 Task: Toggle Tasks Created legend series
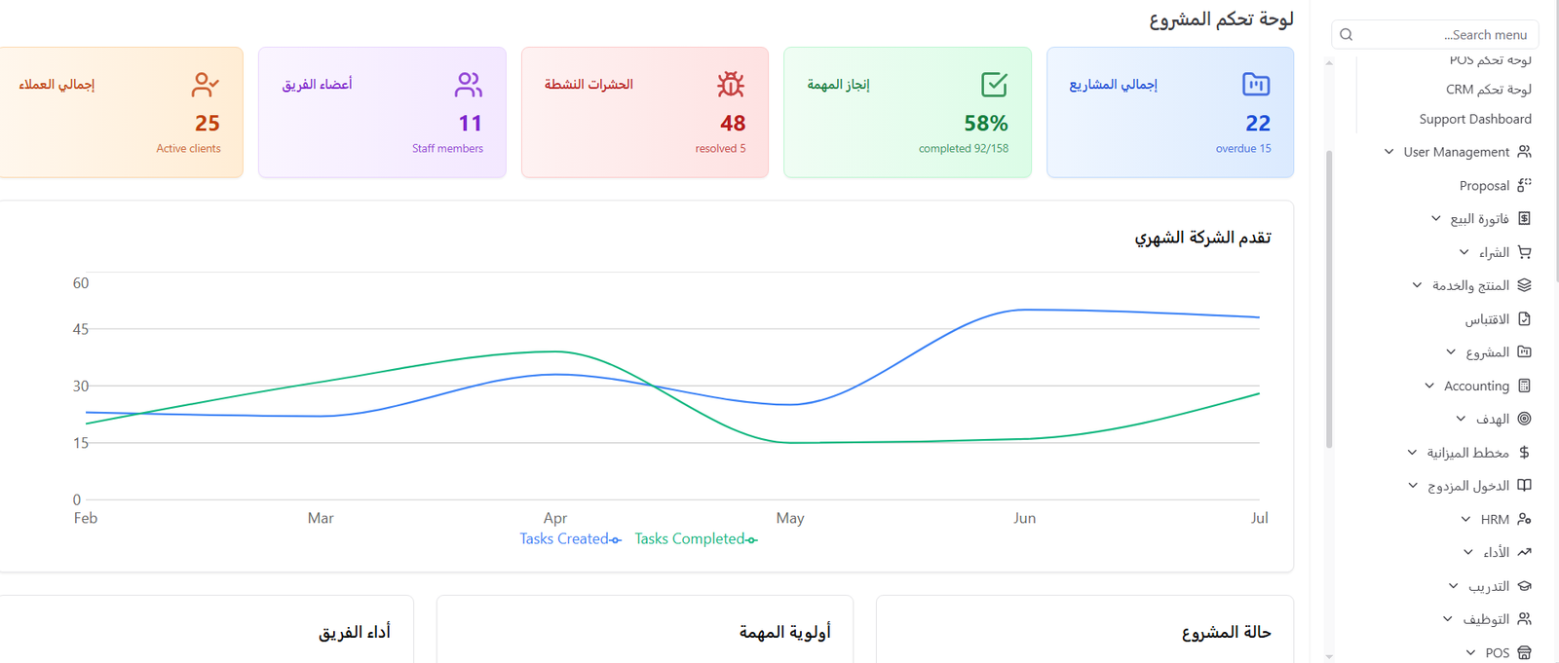tap(570, 538)
